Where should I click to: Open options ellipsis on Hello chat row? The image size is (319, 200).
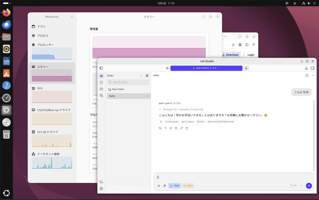[x=147, y=96]
